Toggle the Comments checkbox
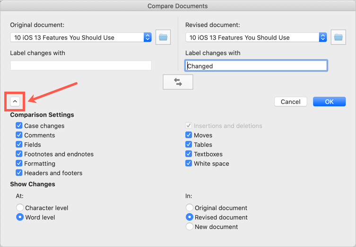Viewport: 356px width, 247px height. (x=19, y=135)
